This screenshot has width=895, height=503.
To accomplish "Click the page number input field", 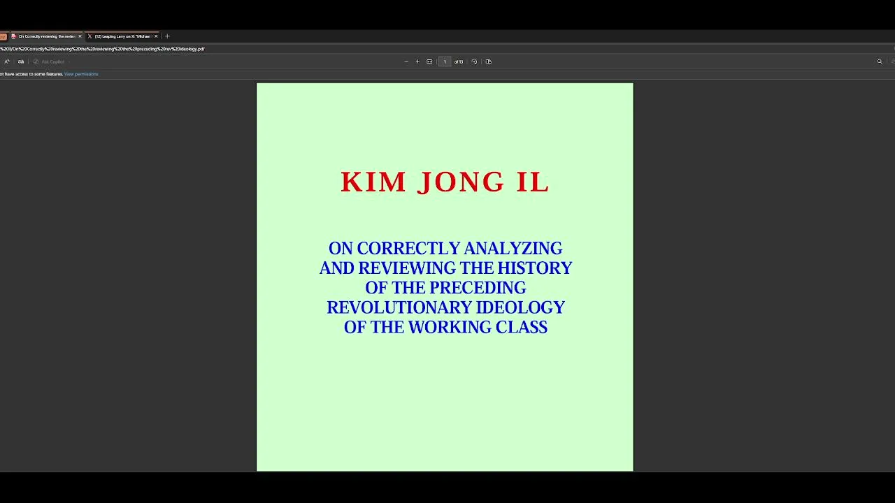I will (445, 61).
